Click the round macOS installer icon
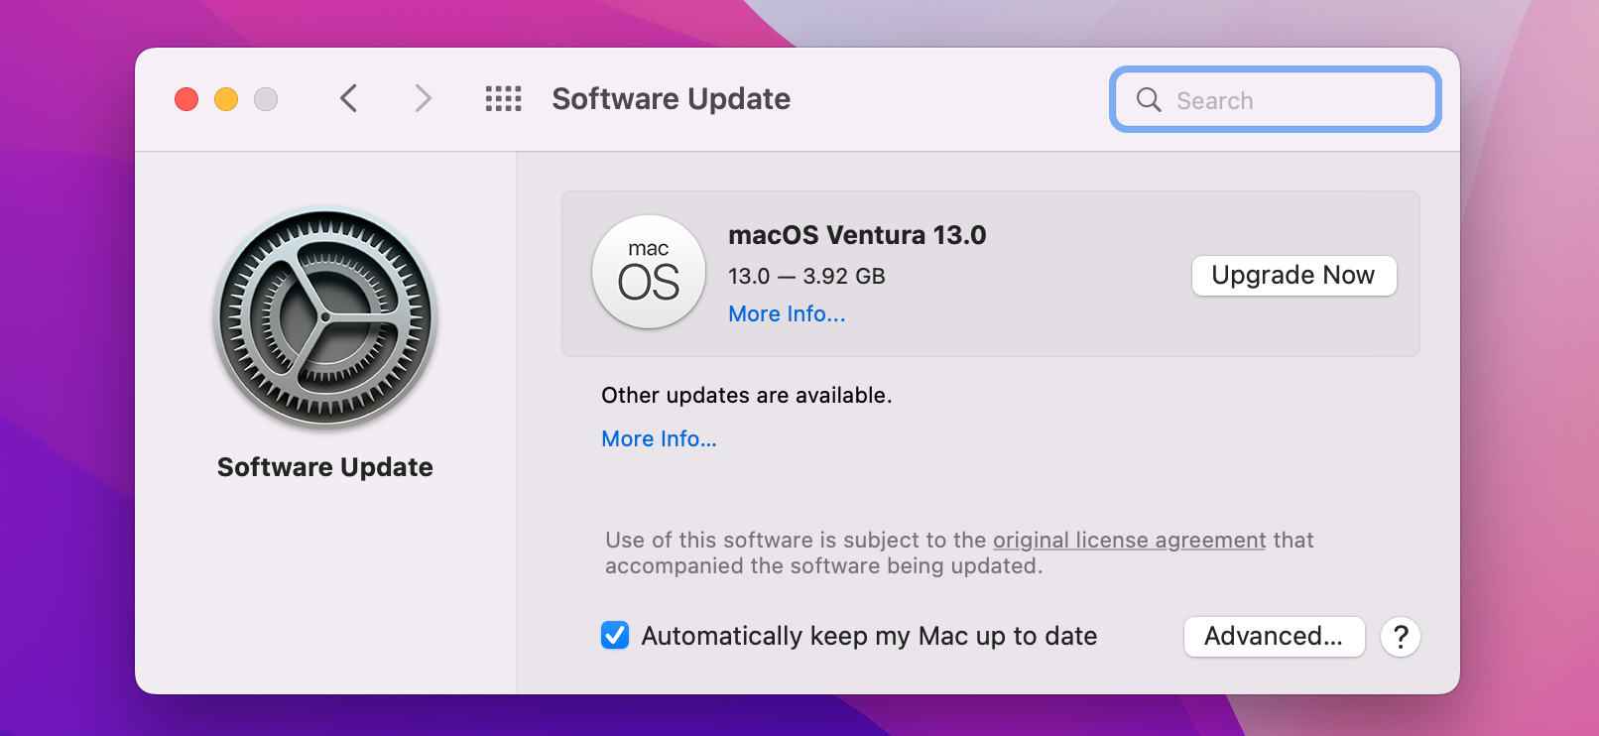Viewport: 1599px width, 736px height. (x=649, y=272)
